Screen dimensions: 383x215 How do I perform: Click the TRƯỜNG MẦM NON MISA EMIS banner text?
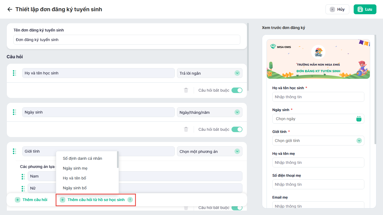(318, 65)
